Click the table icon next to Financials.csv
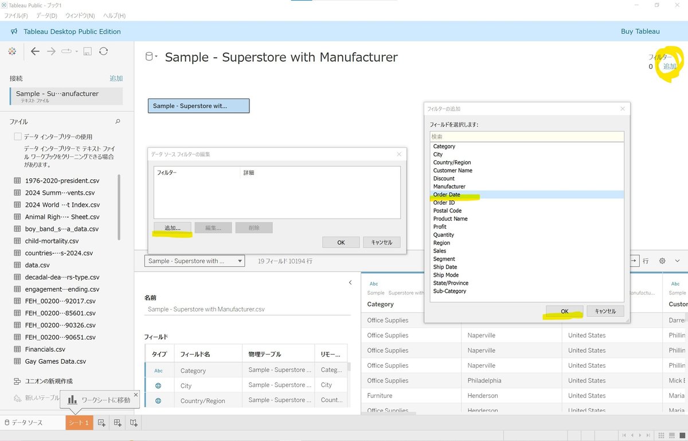This screenshot has height=441, width=688. pos(17,349)
